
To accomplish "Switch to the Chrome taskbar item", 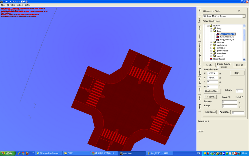I will click(x=104, y=153).
